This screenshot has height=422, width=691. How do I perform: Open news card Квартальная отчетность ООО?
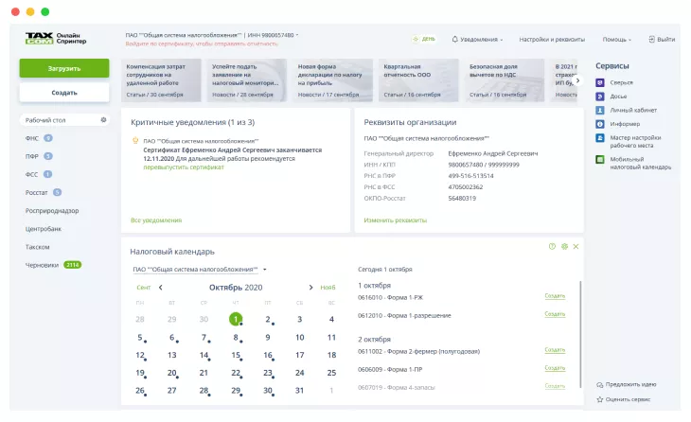coord(418,80)
